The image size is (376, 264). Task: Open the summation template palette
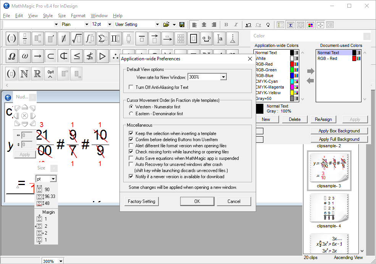(102, 38)
